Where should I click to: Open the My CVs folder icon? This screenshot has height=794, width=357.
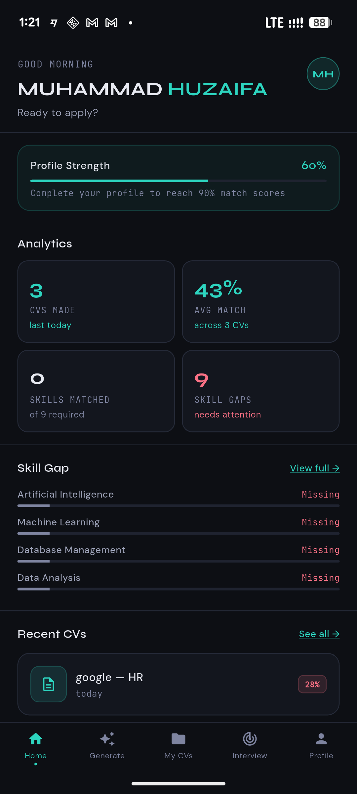coord(178,739)
